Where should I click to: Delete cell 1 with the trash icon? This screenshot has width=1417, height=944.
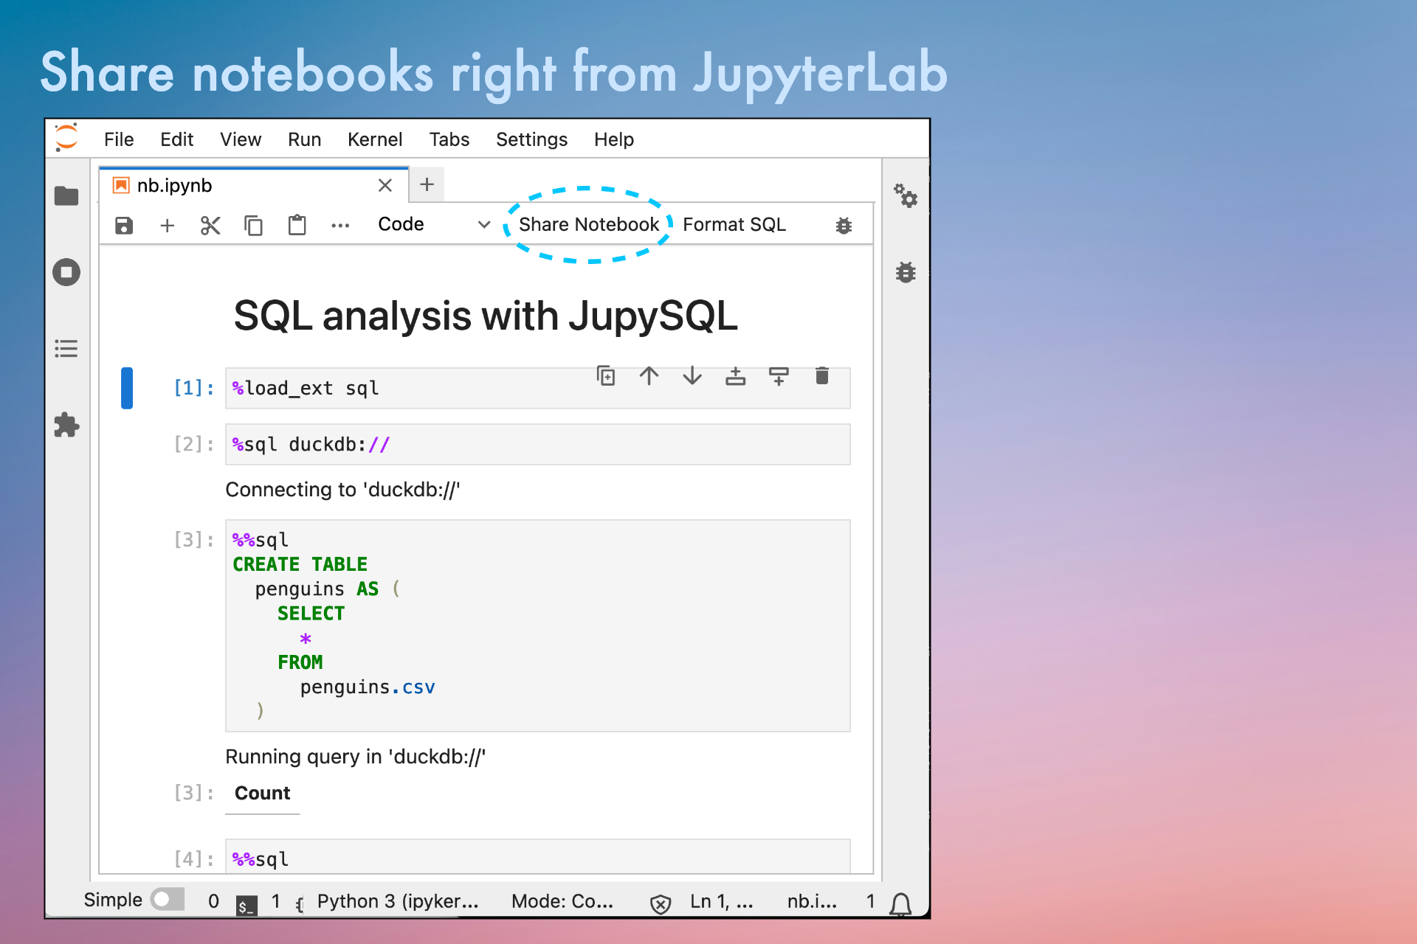(x=822, y=376)
